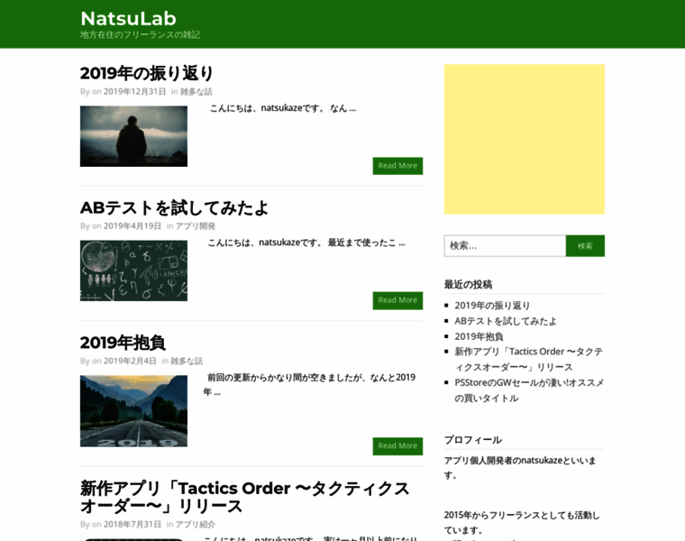
Task: Open category 雑多な話 under 2019年の振り返り post
Action: 196,91
